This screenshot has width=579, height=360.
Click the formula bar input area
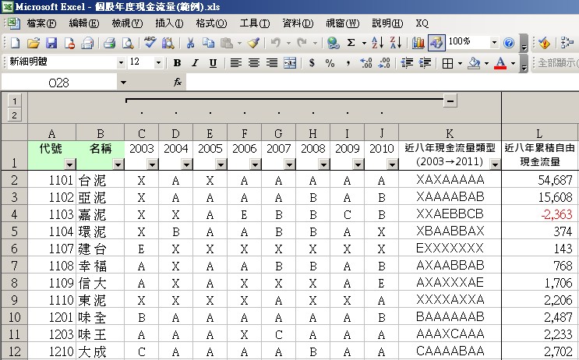coord(382,83)
